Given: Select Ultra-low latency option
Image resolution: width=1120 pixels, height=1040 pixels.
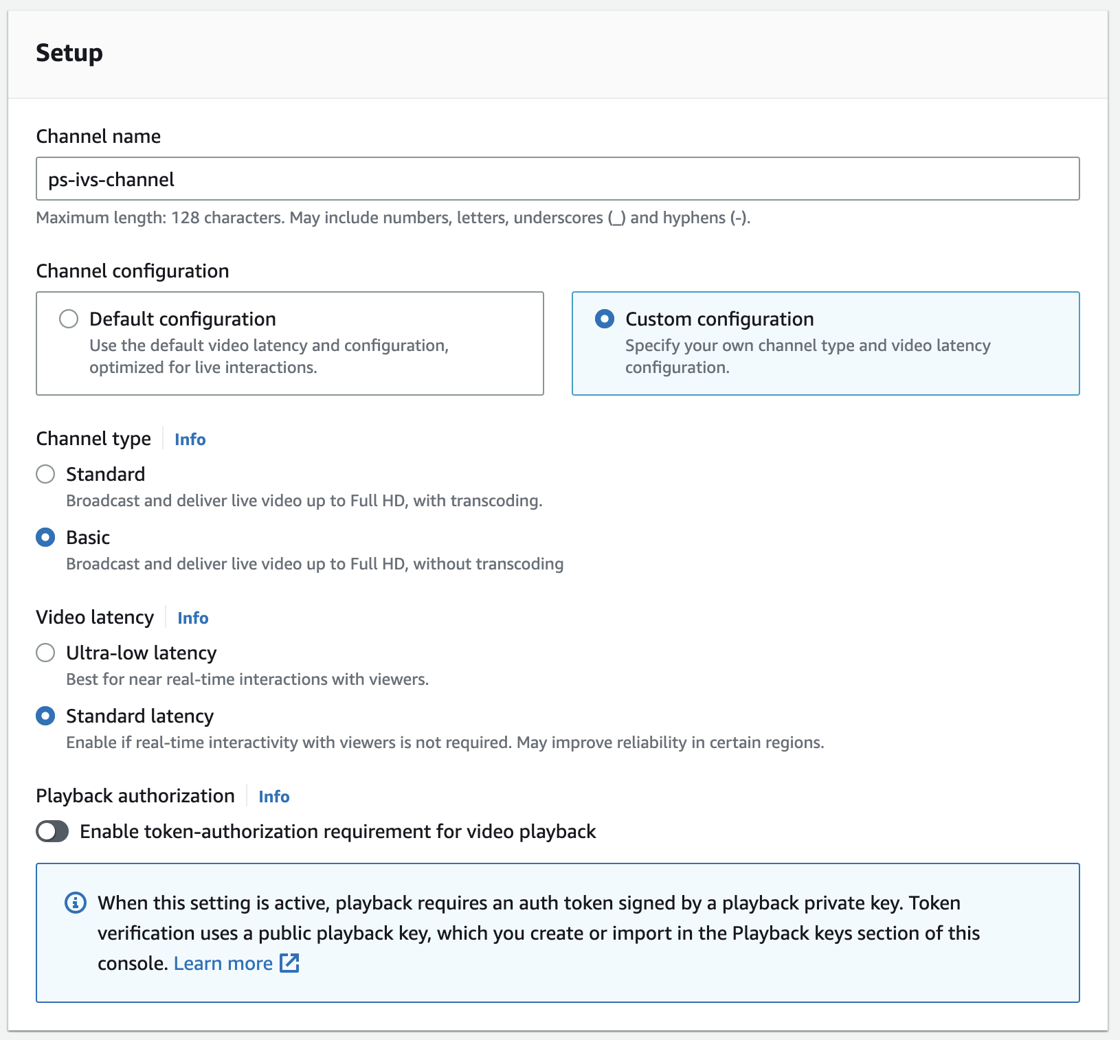Looking at the screenshot, I should tap(45, 653).
